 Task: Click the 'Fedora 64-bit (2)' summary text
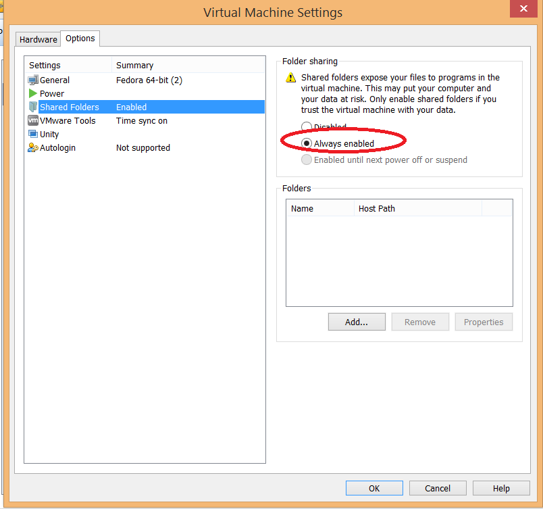[x=149, y=80]
